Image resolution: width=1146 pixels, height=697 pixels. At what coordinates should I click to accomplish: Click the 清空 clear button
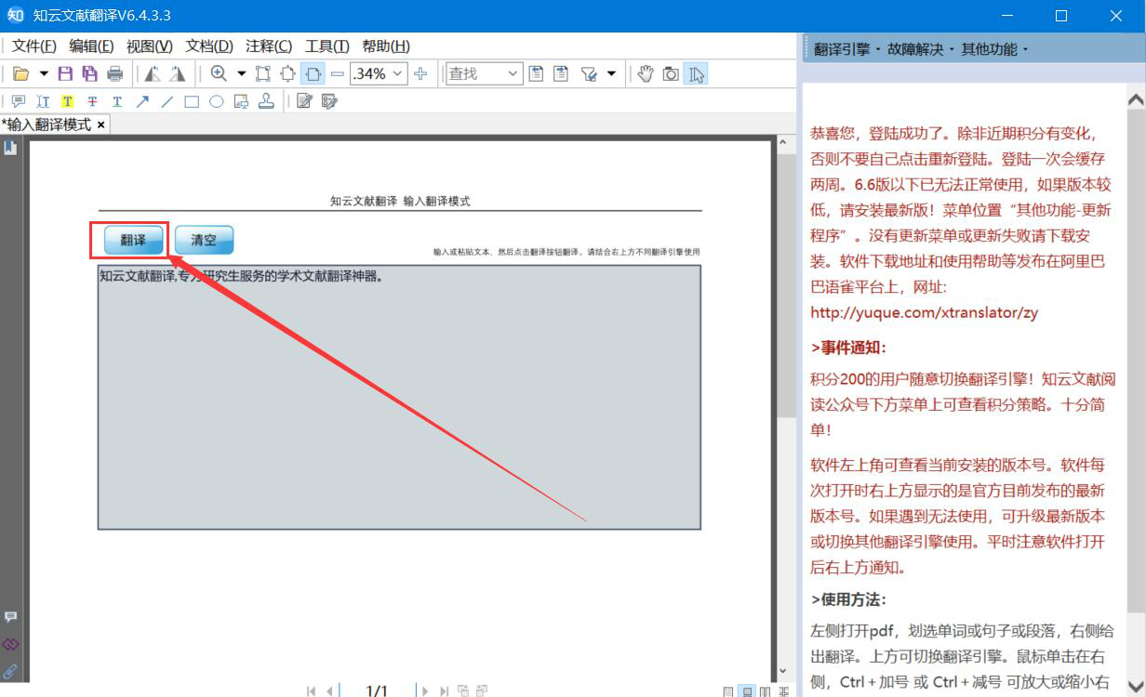pos(204,240)
